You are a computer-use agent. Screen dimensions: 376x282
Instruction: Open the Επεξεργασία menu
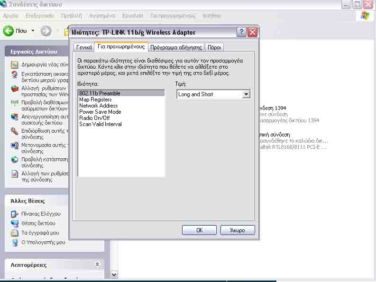(39, 16)
